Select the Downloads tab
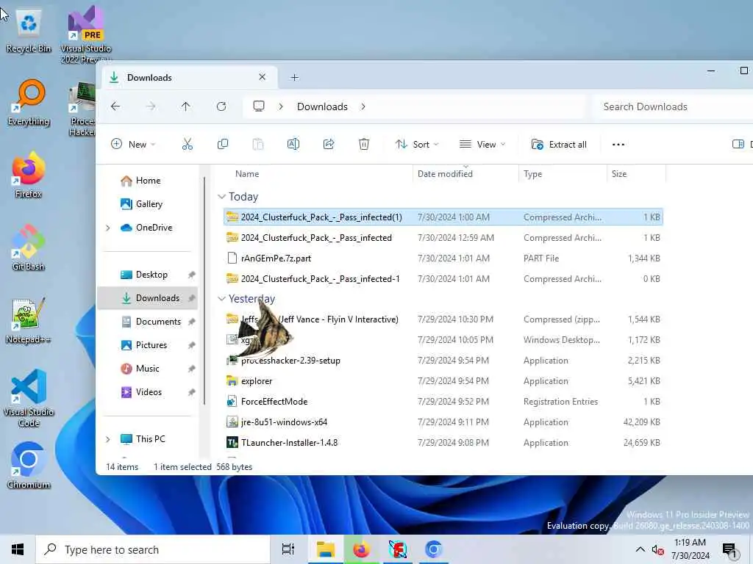 point(188,77)
